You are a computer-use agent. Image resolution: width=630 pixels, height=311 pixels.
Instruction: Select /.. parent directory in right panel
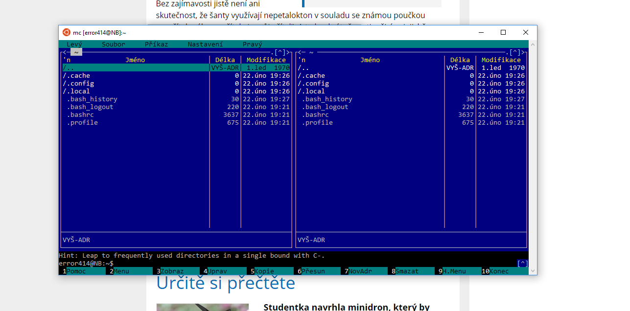pos(411,67)
